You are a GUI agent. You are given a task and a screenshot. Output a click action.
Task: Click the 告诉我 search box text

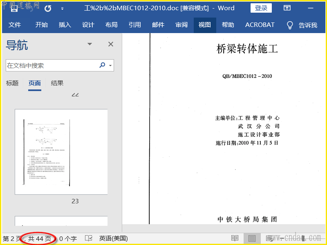(x=308, y=25)
